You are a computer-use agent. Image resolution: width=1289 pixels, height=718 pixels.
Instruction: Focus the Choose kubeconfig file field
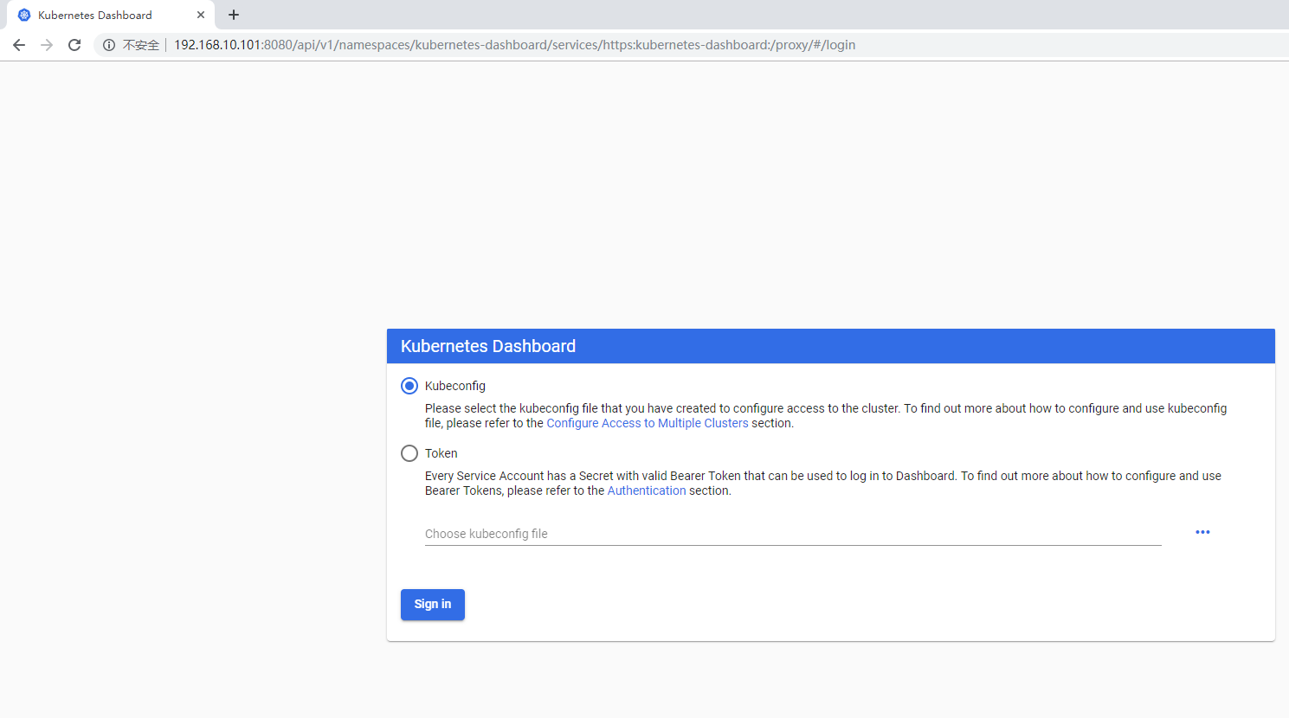[x=793, y=534]
